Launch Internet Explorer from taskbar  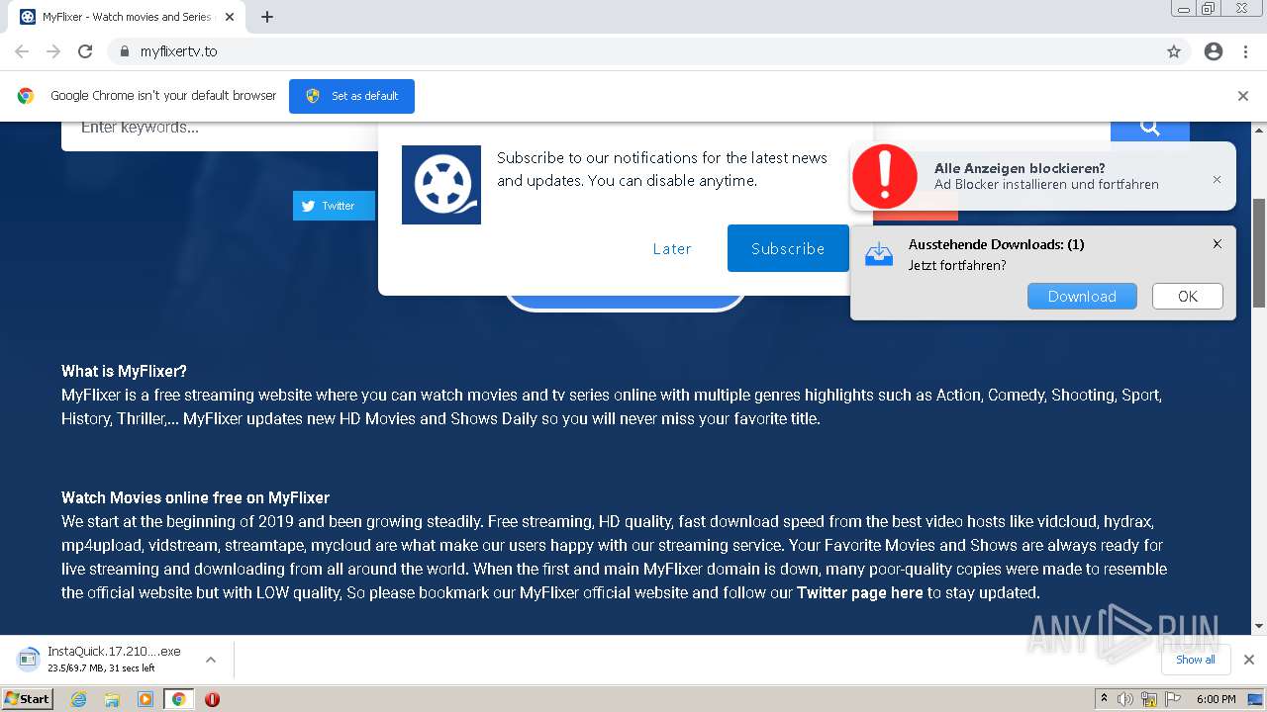pyautogui.click(x=78, y=699)
